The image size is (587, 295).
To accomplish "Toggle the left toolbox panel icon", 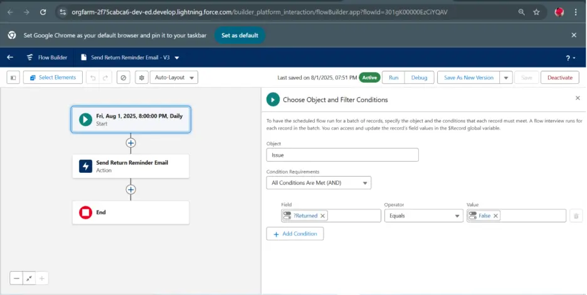I will click(x=13, y=78).
